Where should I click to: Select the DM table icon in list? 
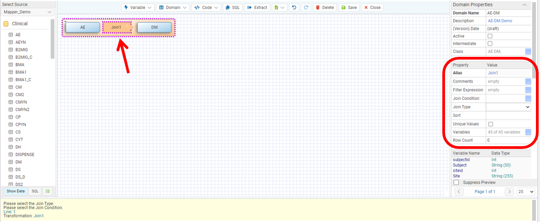point(10,162)
